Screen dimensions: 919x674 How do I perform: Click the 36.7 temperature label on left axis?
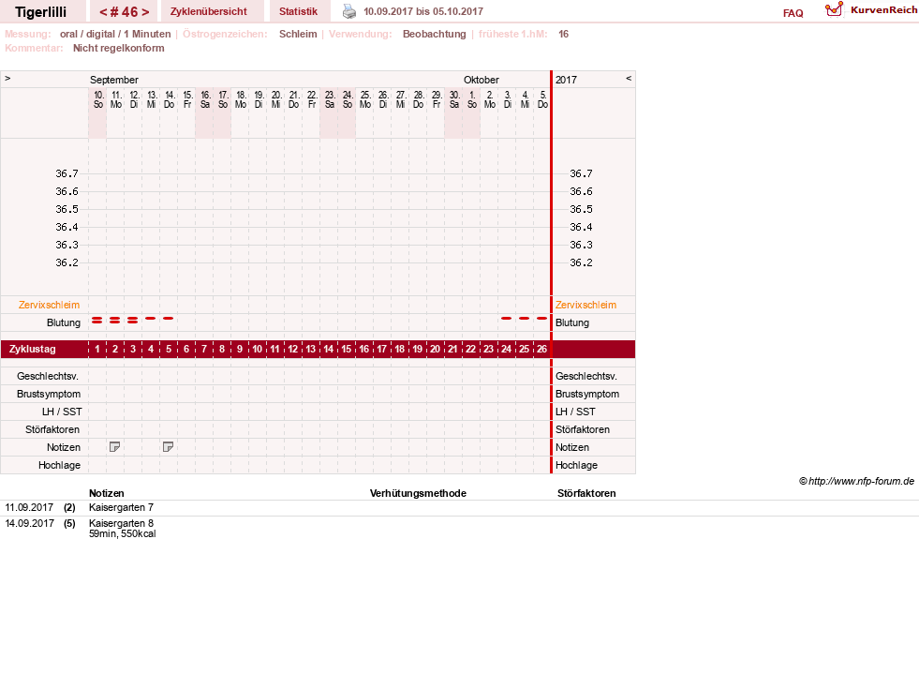point(67,173)
